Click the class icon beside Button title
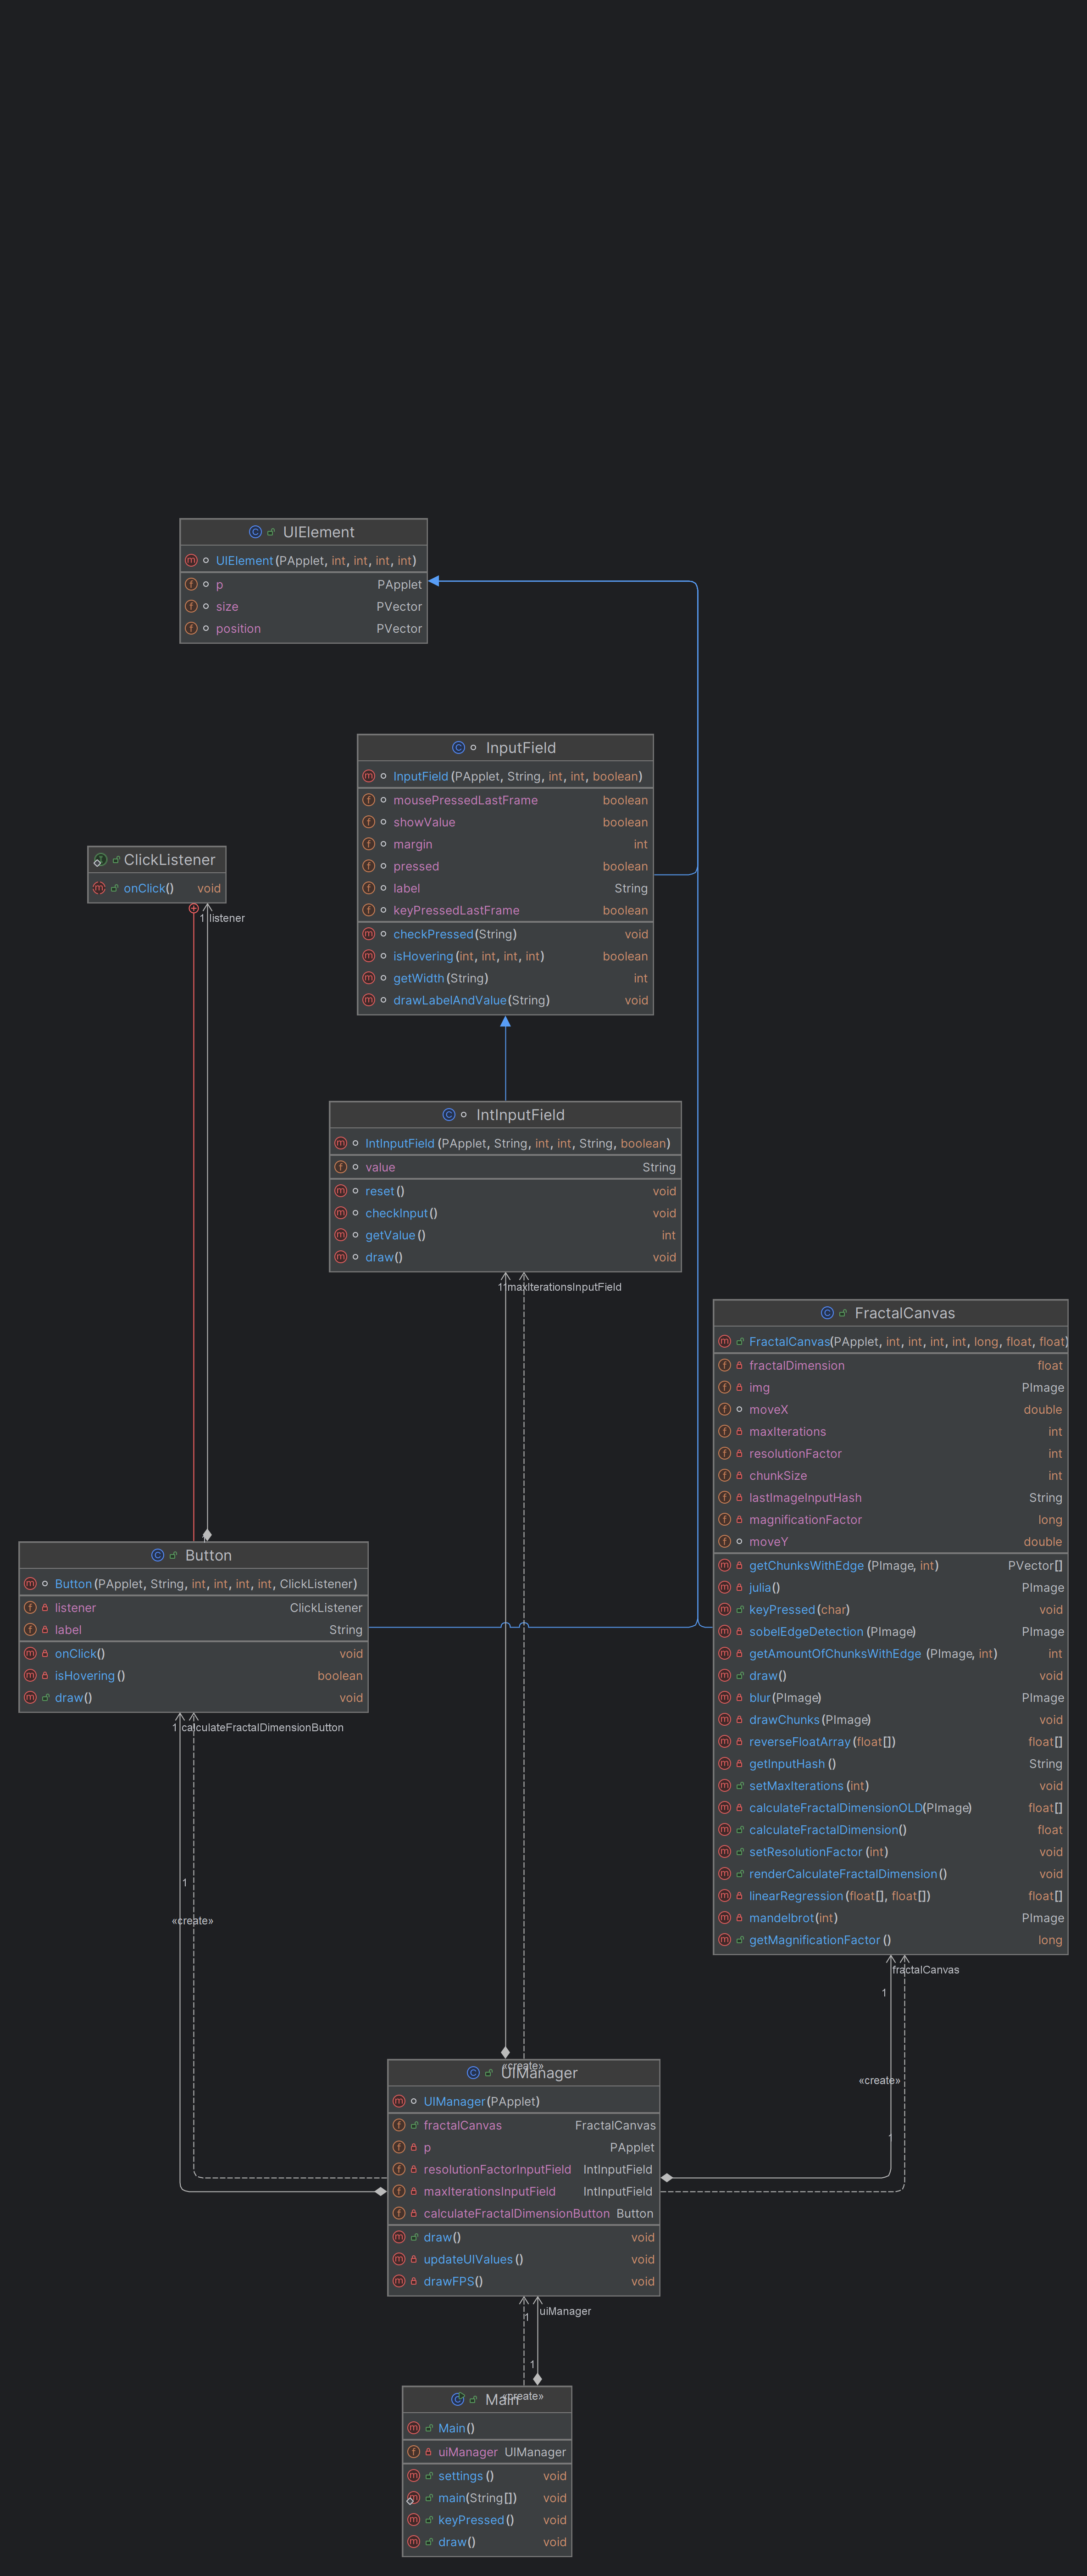The image size is (1087, 2576). [x=157, y=1555]
